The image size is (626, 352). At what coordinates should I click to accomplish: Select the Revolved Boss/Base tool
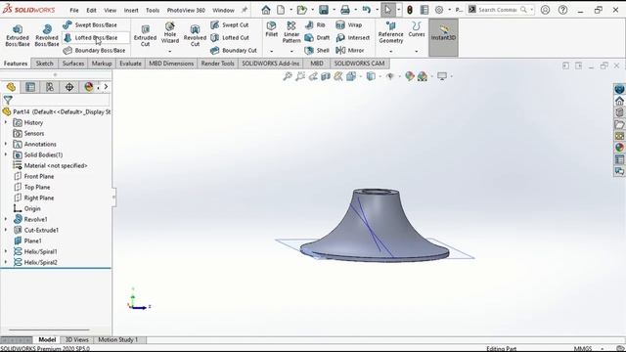pos(47,36)
